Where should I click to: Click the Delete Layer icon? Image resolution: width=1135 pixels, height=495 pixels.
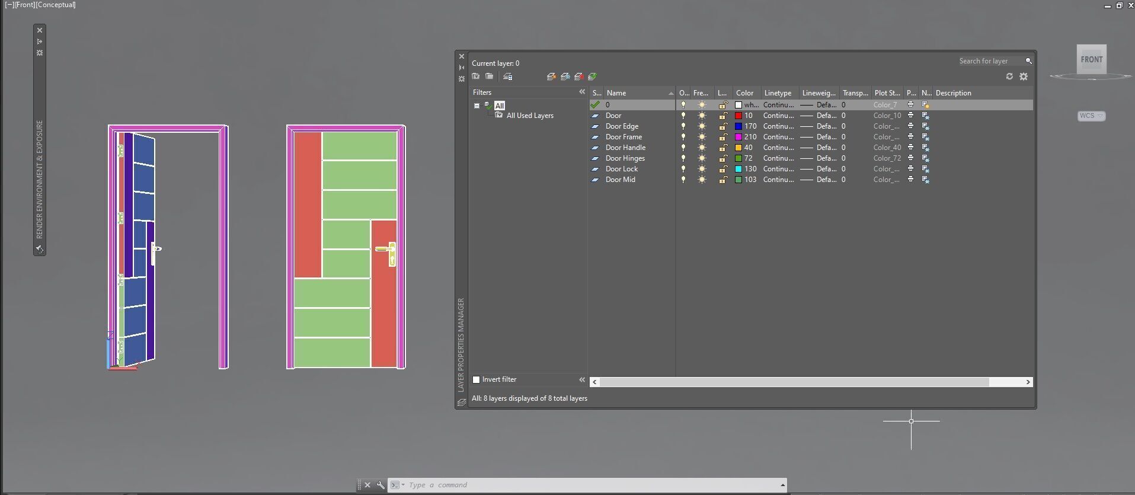(578, 76)
